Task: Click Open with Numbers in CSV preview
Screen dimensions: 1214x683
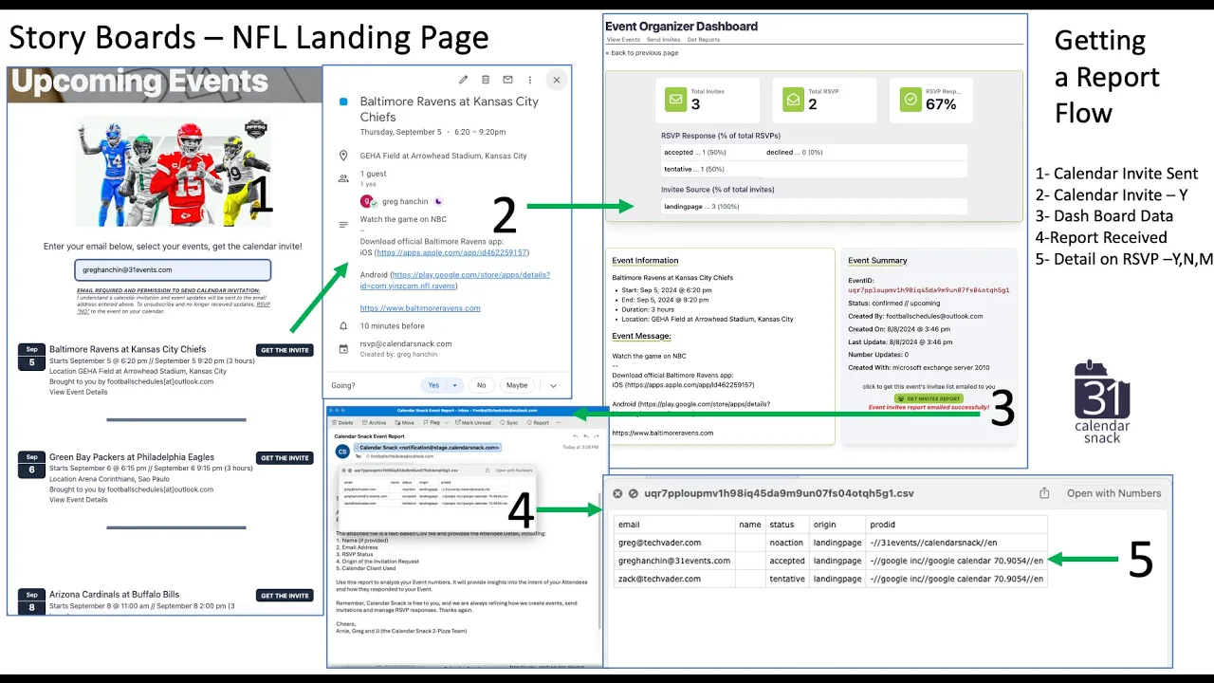Action: coord(1113,493)
